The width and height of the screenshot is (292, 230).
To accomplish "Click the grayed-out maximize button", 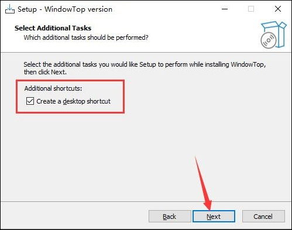I will pyautogui.click(x=251, y=9).
